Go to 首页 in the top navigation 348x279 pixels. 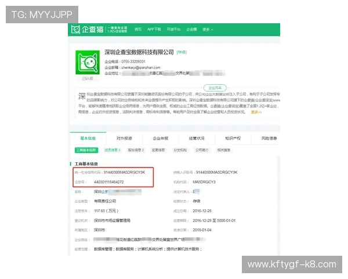pyautogui.click(x=138, y=29)
